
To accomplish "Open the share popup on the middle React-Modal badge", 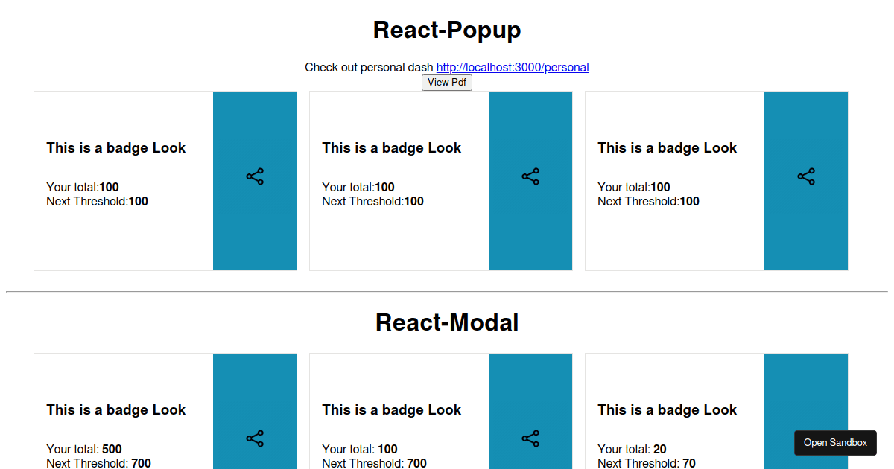I will click(530, 438).
